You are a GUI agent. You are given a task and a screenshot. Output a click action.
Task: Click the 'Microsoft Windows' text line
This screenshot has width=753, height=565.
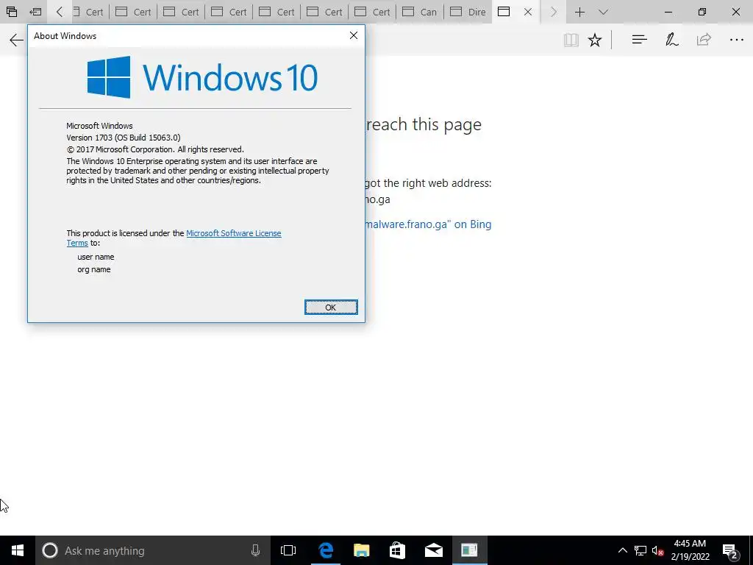(x=99, y=126)
